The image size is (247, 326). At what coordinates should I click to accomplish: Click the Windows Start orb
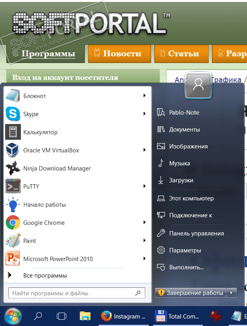(13, 317)
